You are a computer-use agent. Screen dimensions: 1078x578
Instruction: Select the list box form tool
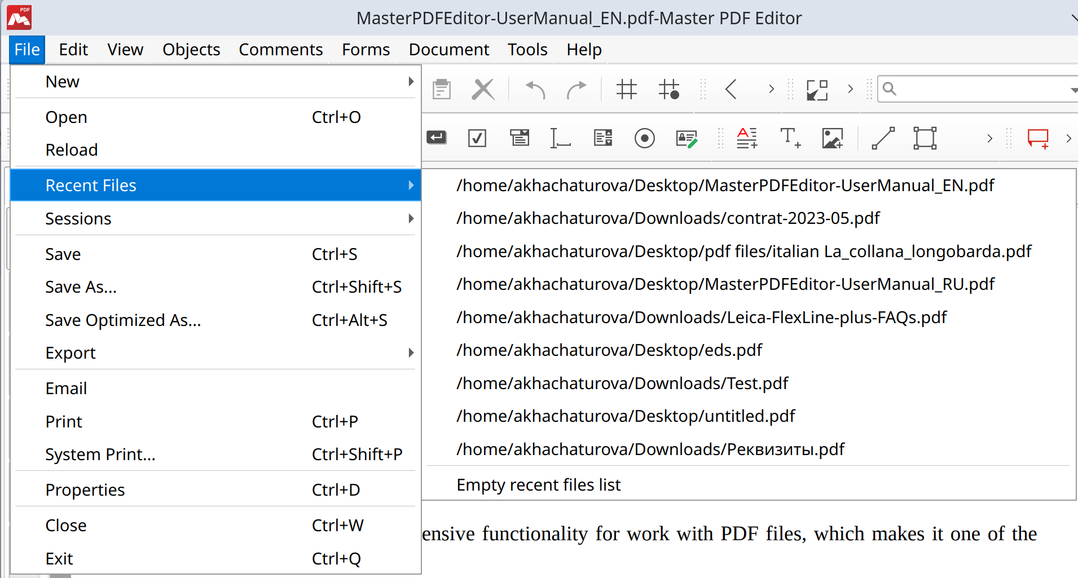tap(603, 138)
